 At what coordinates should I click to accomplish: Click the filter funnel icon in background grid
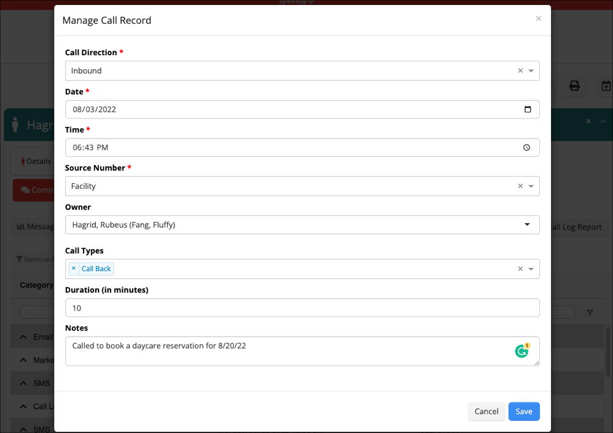point(590,312)
